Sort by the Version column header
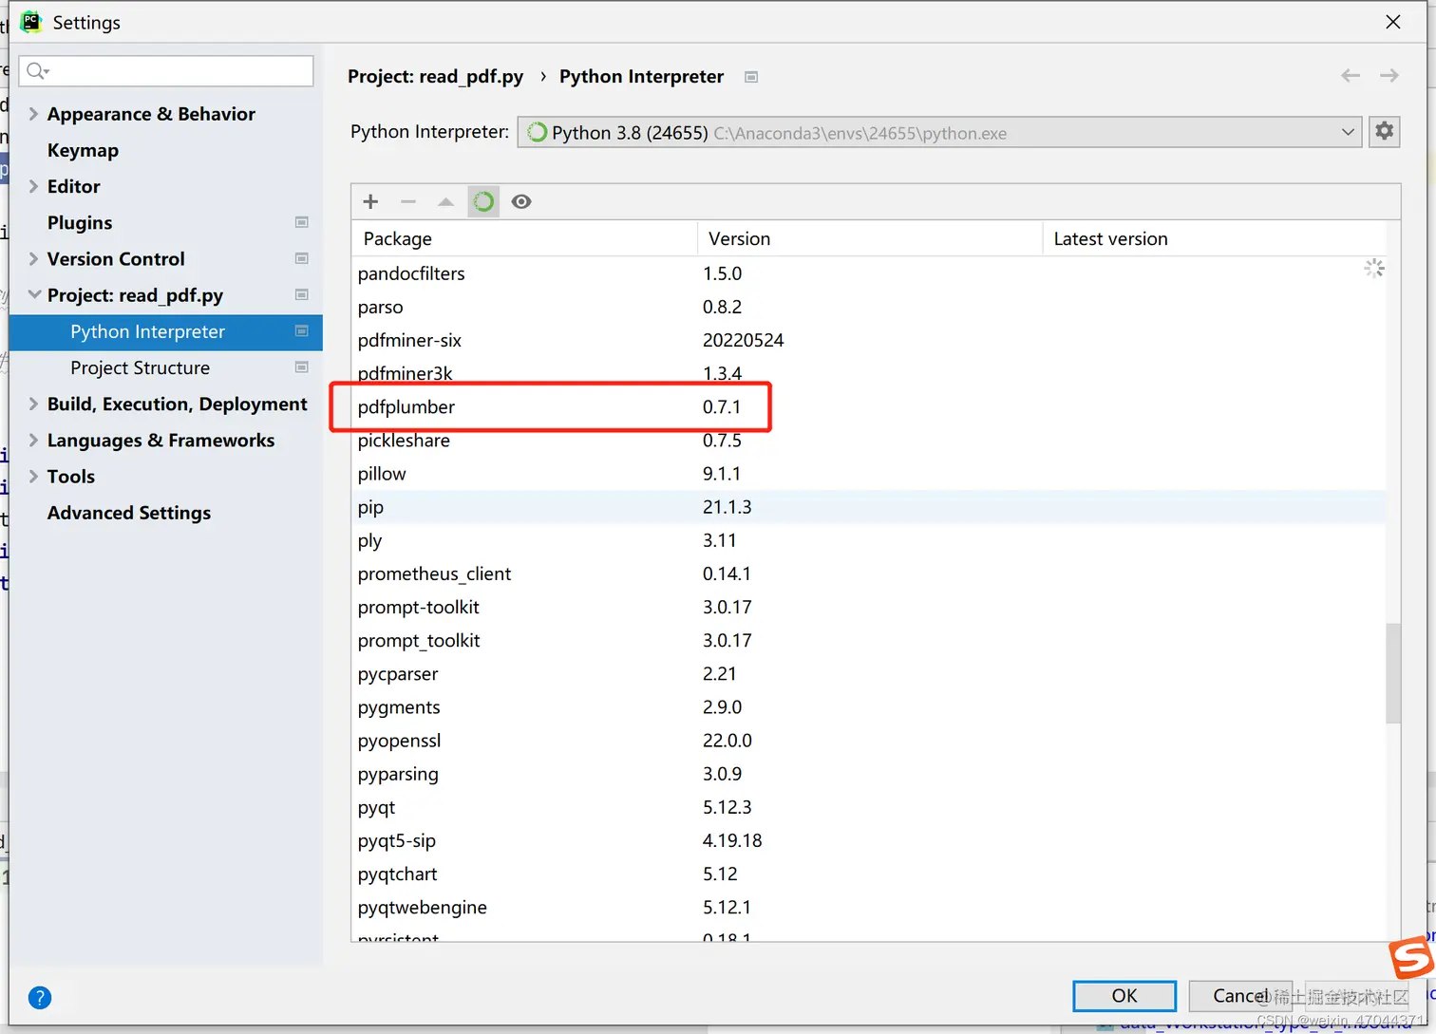 pyautogui.click(x=870, y=238)
